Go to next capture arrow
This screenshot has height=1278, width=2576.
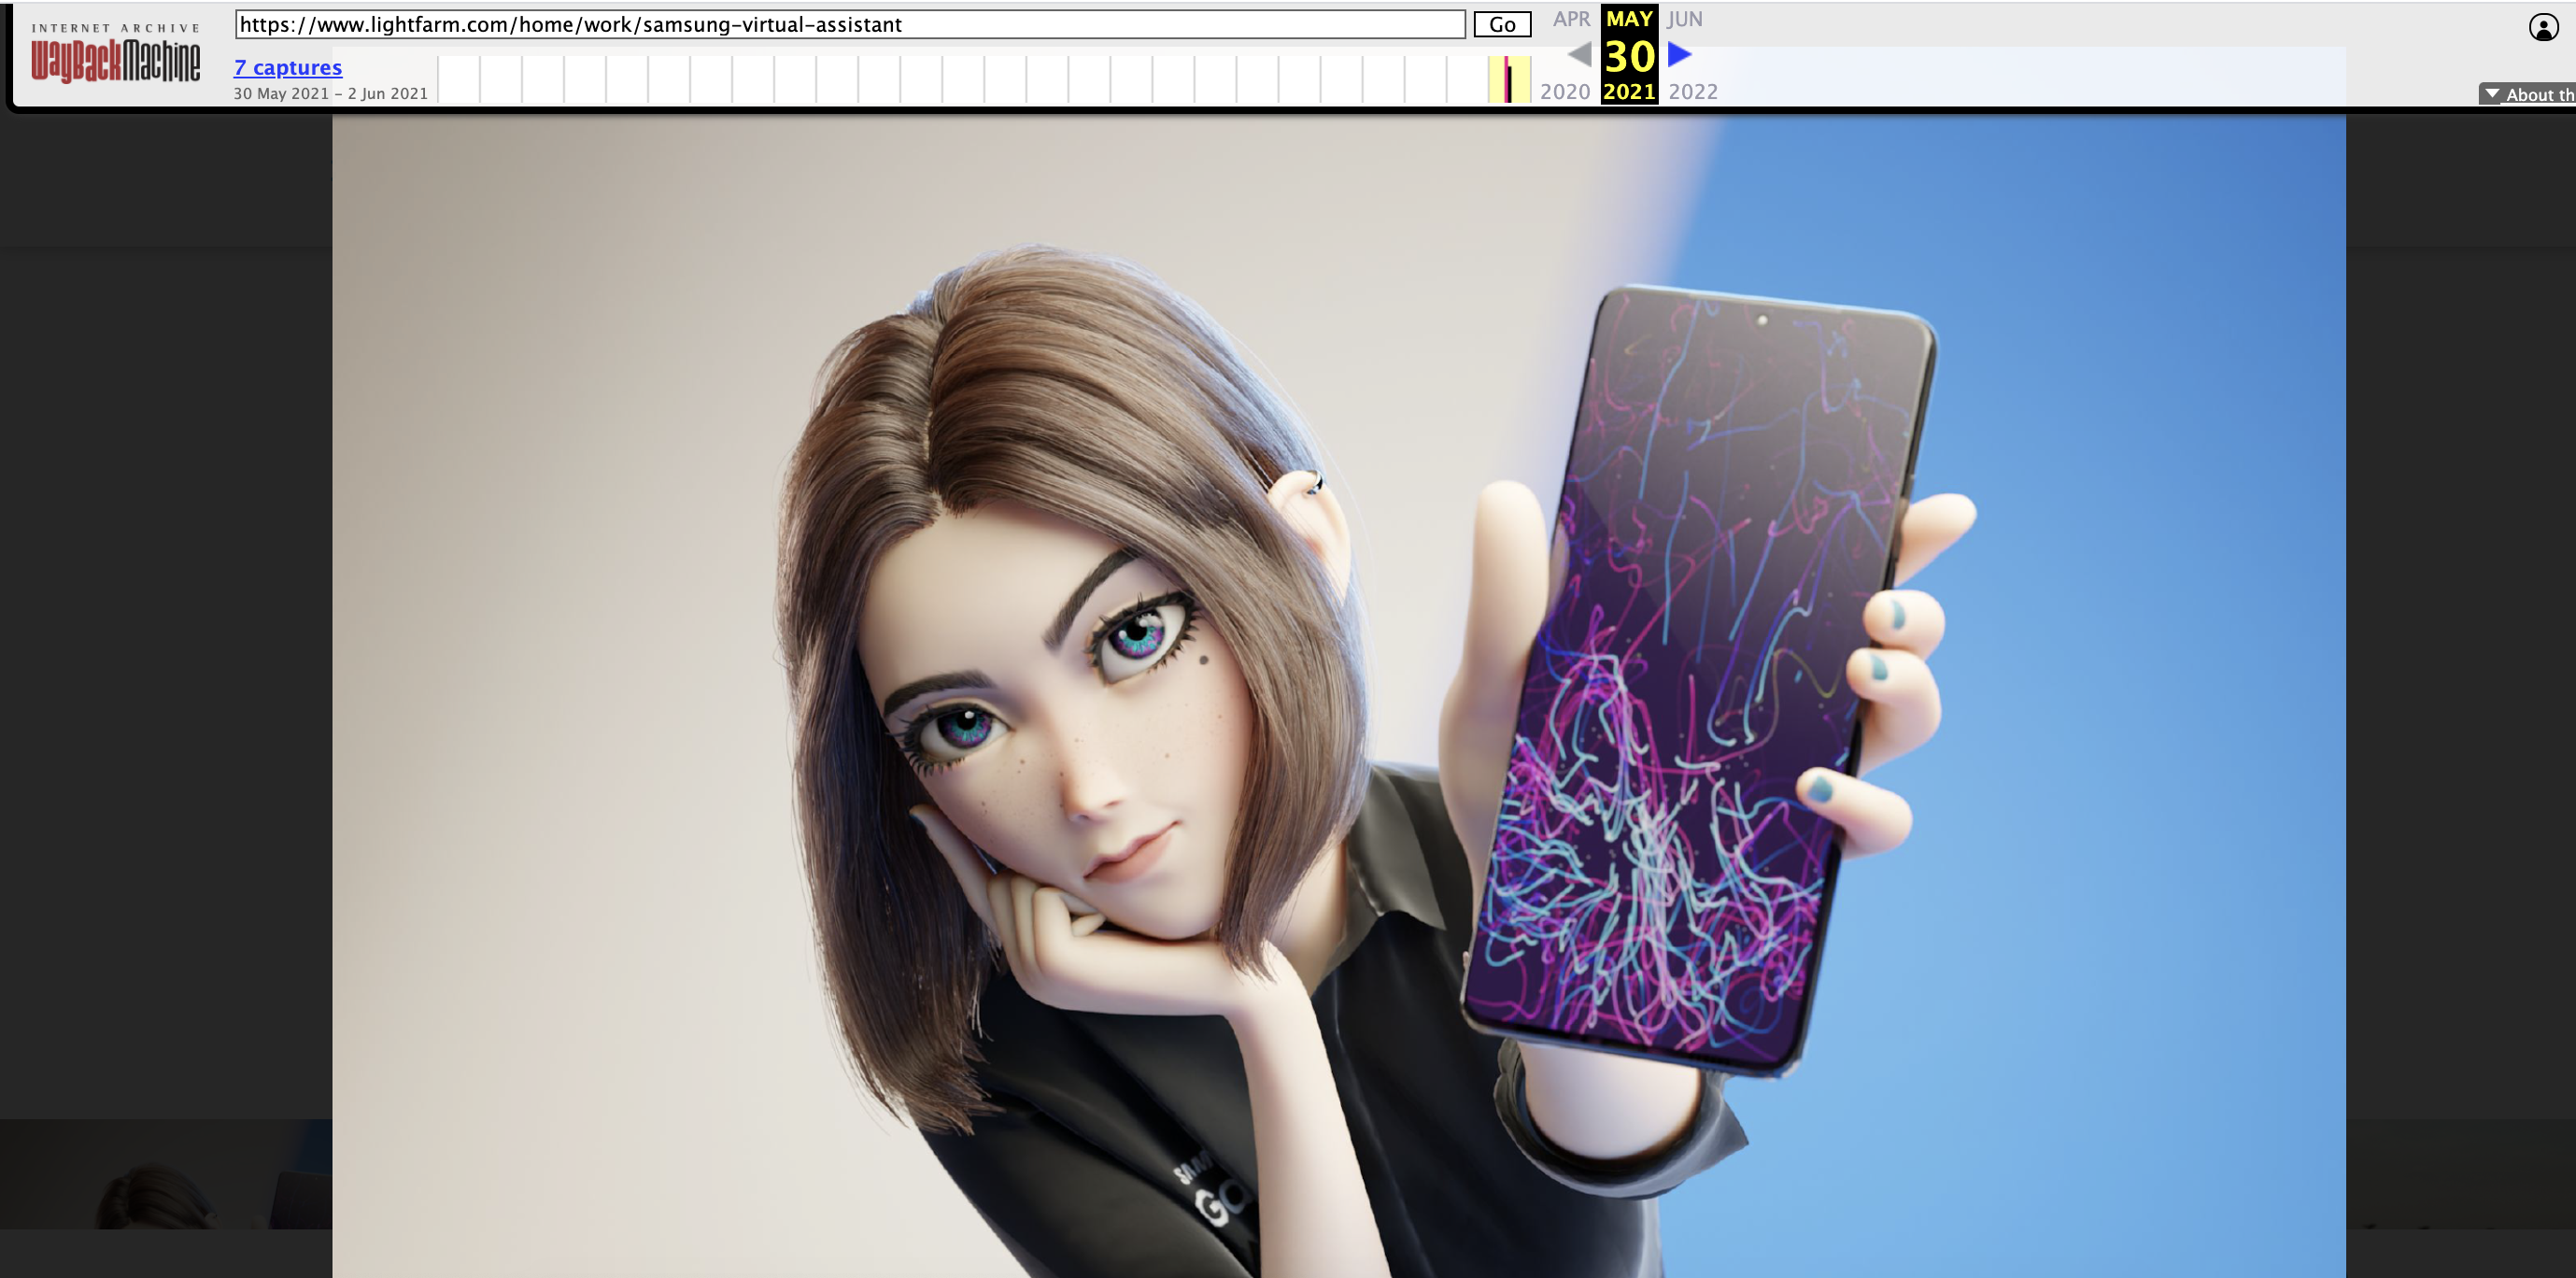1680,54
